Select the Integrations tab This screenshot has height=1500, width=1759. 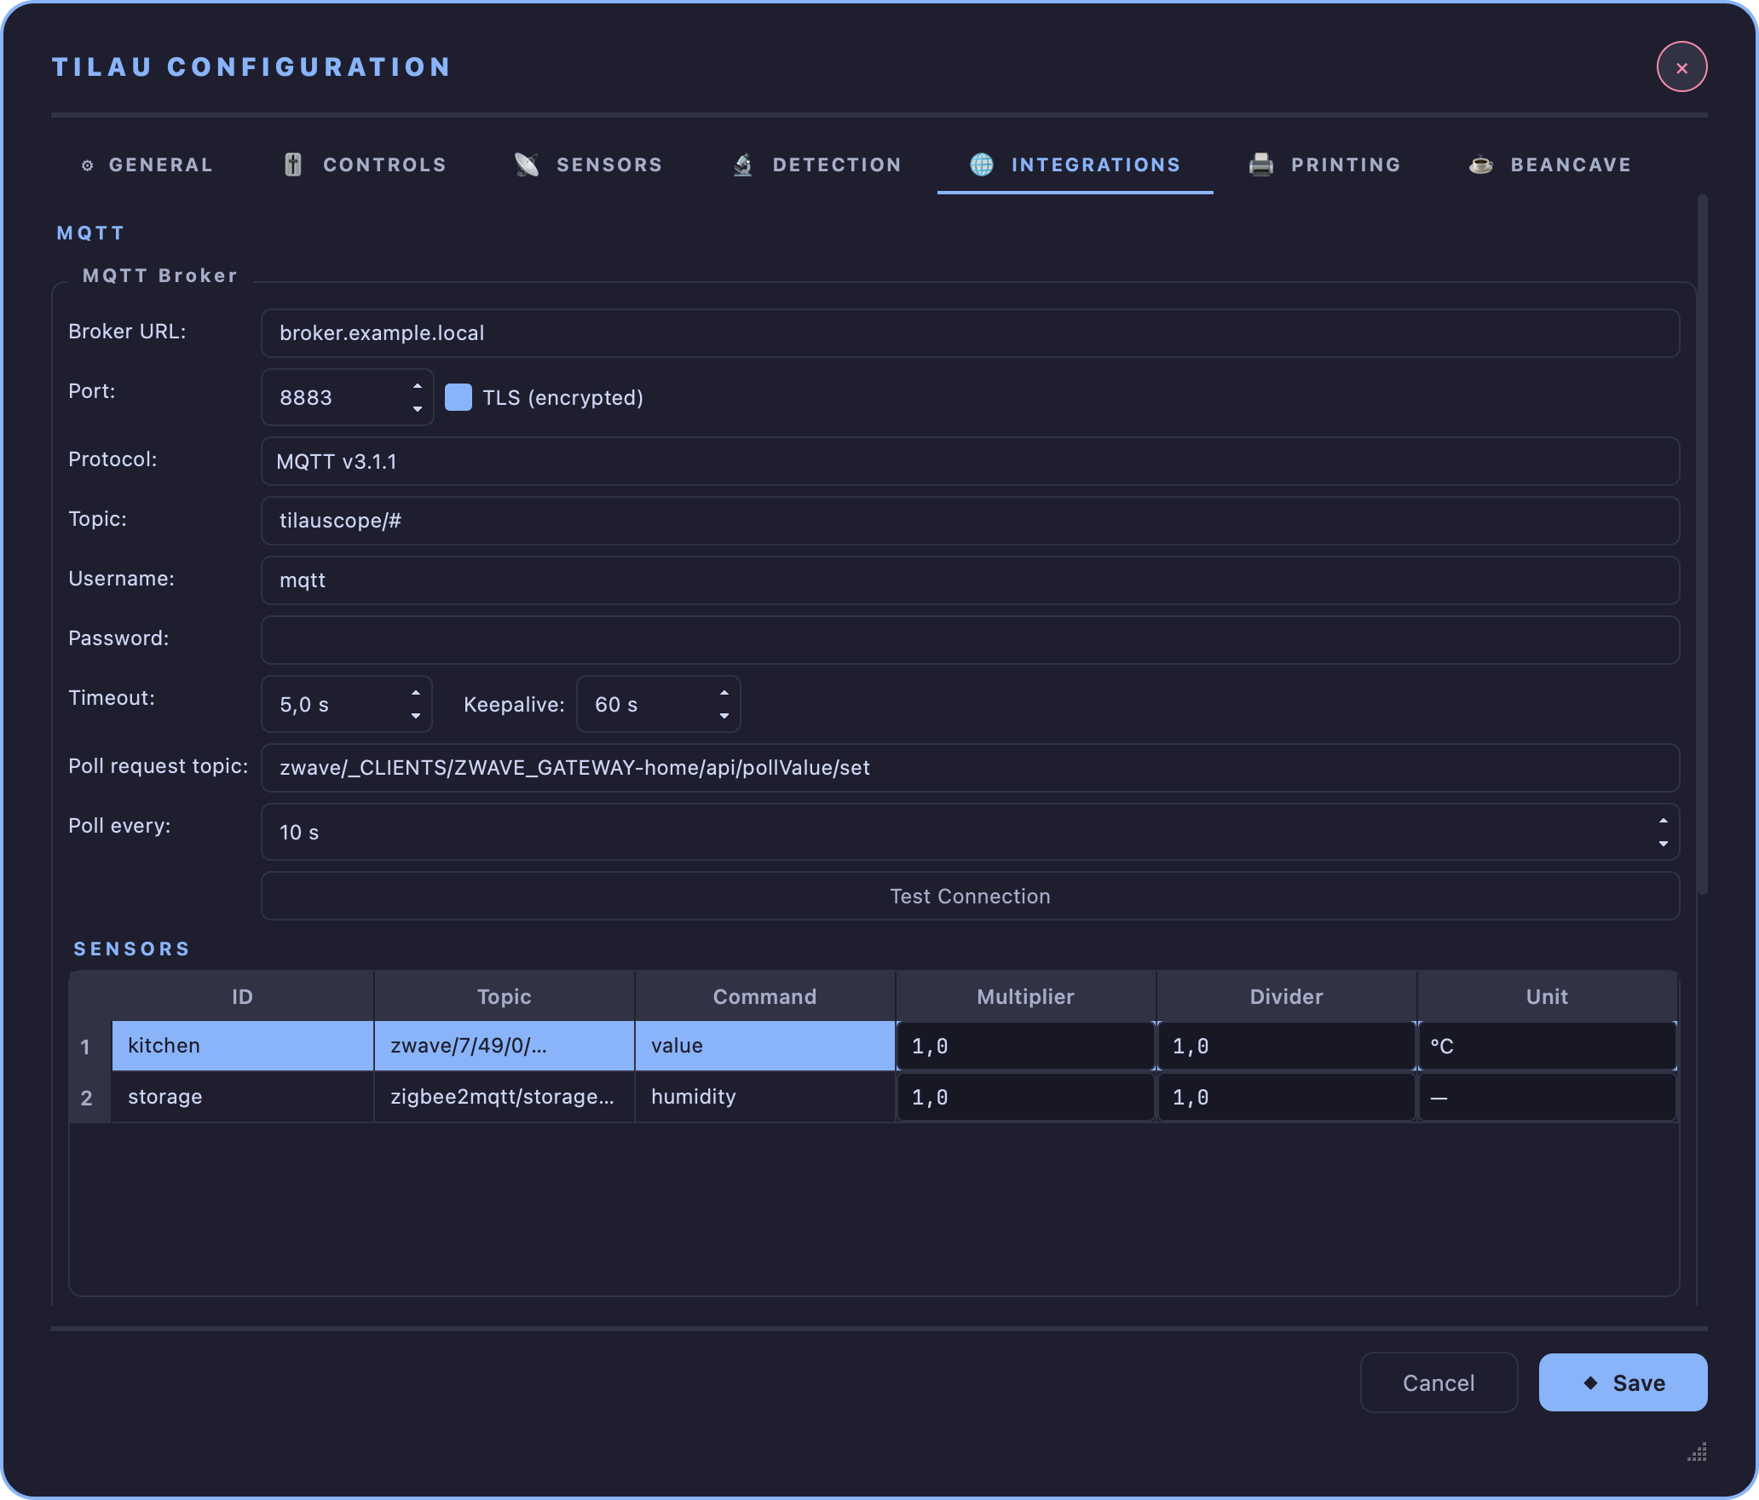coord(1076,164)
